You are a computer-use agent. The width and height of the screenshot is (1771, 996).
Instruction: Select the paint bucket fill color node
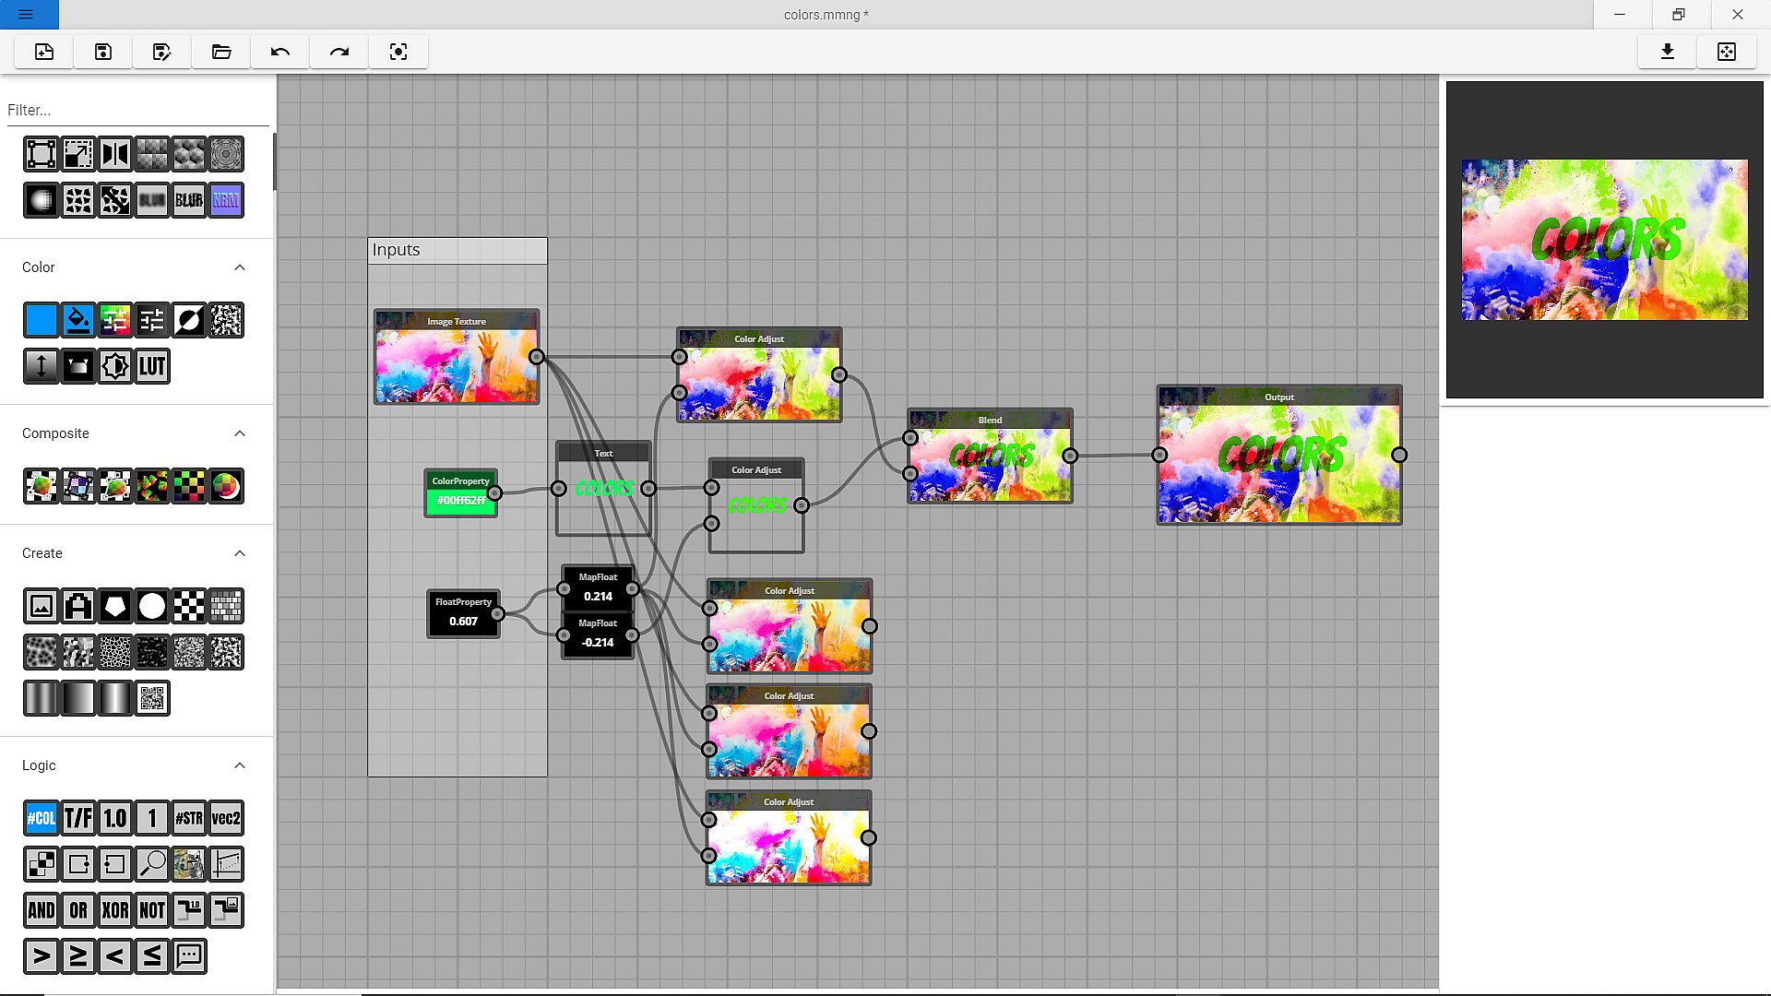click(78, 320)
